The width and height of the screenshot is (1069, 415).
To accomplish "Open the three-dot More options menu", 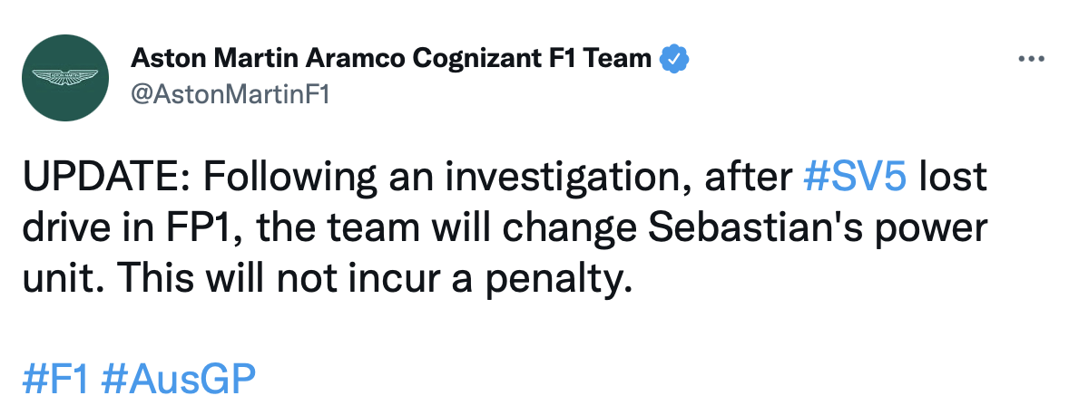I will pyautogui.click(x=1033, y=59).
